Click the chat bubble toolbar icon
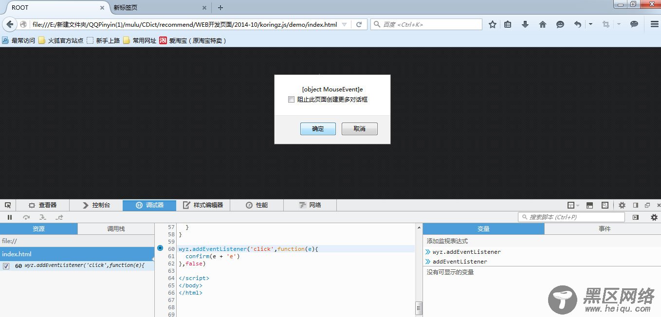 tap(634, 24)
